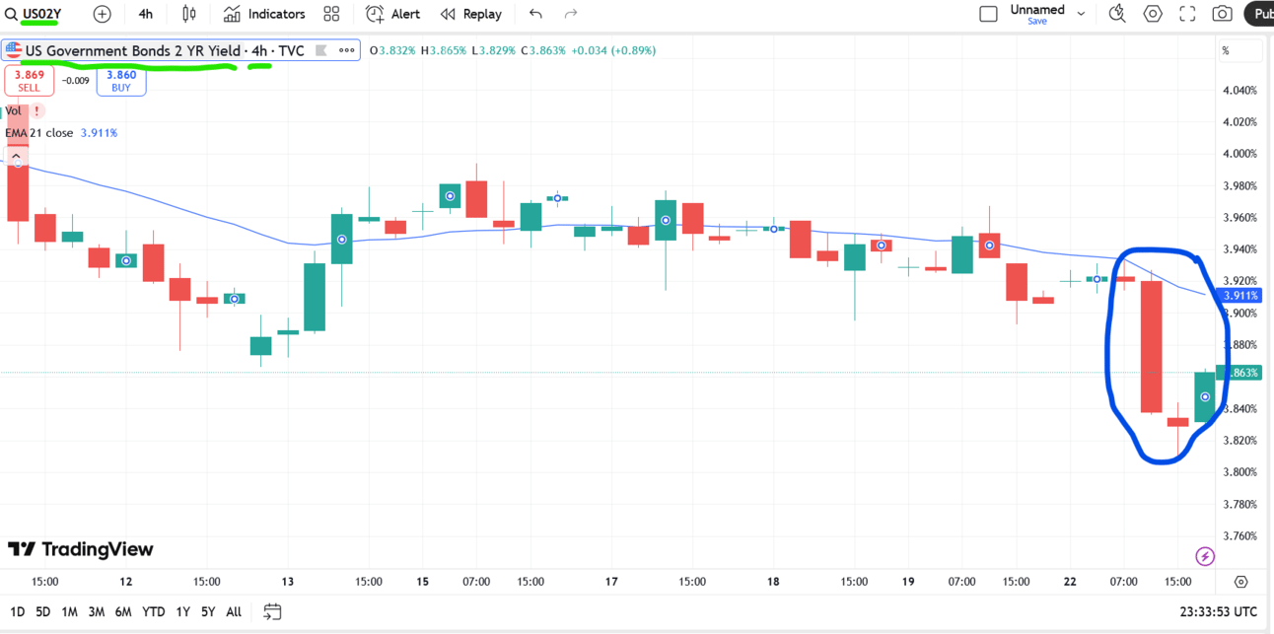Viewport: 1274px width, 634px height.
Task: Open the Indicators dialog
Action: click(264, 14)
